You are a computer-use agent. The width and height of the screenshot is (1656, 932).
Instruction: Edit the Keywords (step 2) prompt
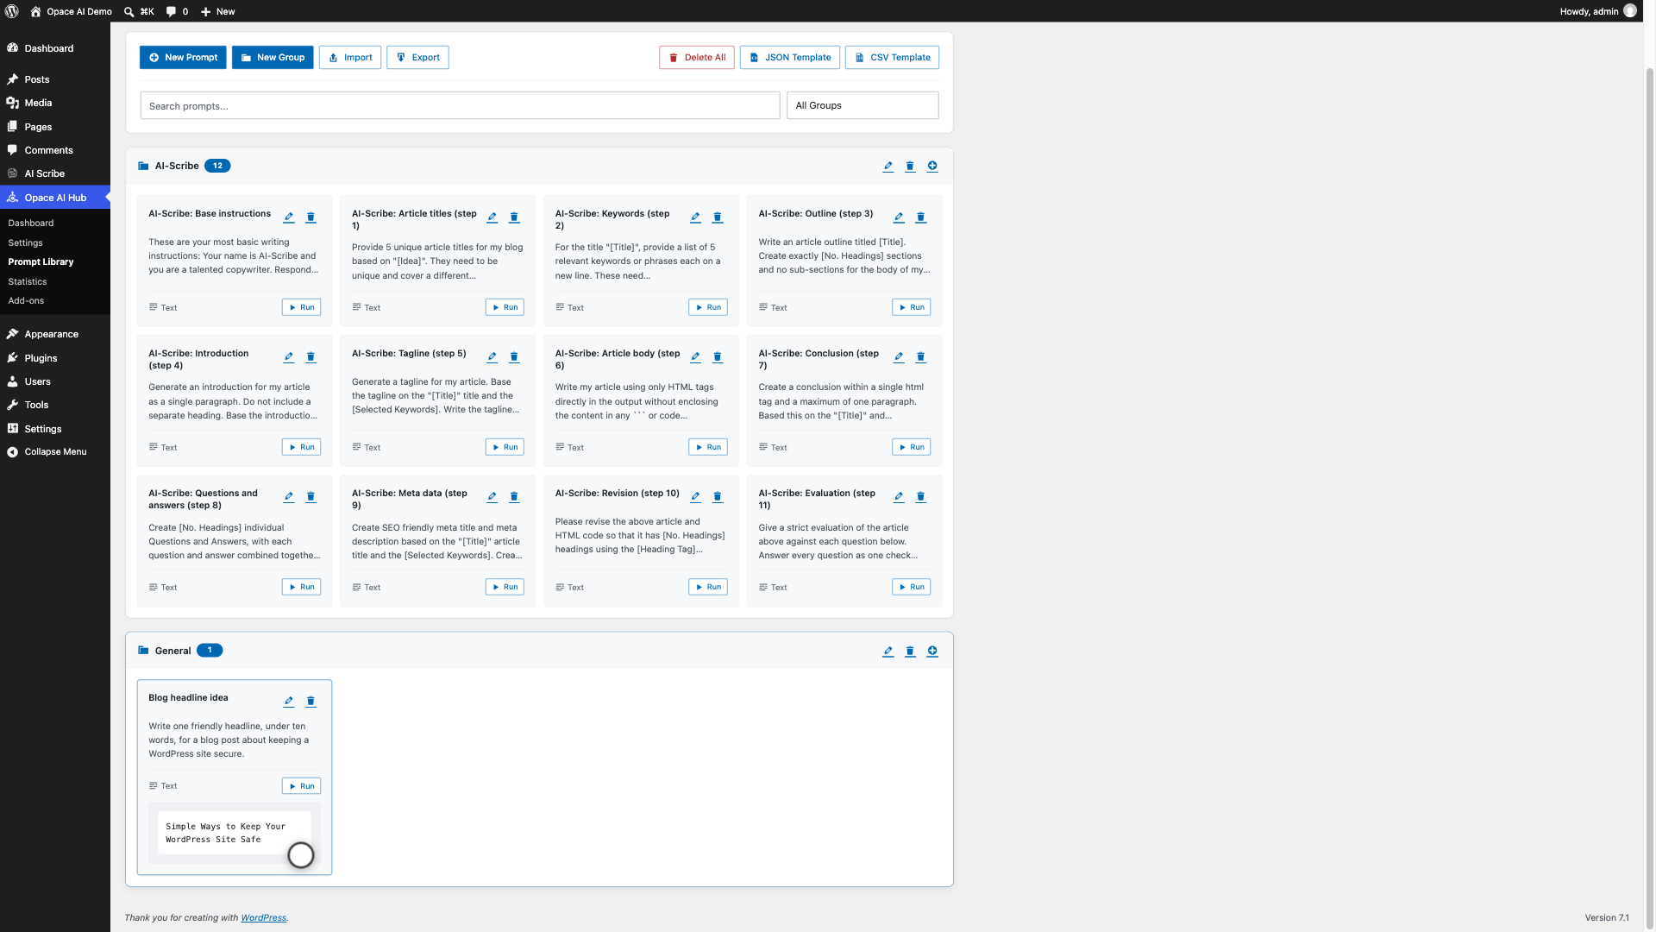pos(695,217)
